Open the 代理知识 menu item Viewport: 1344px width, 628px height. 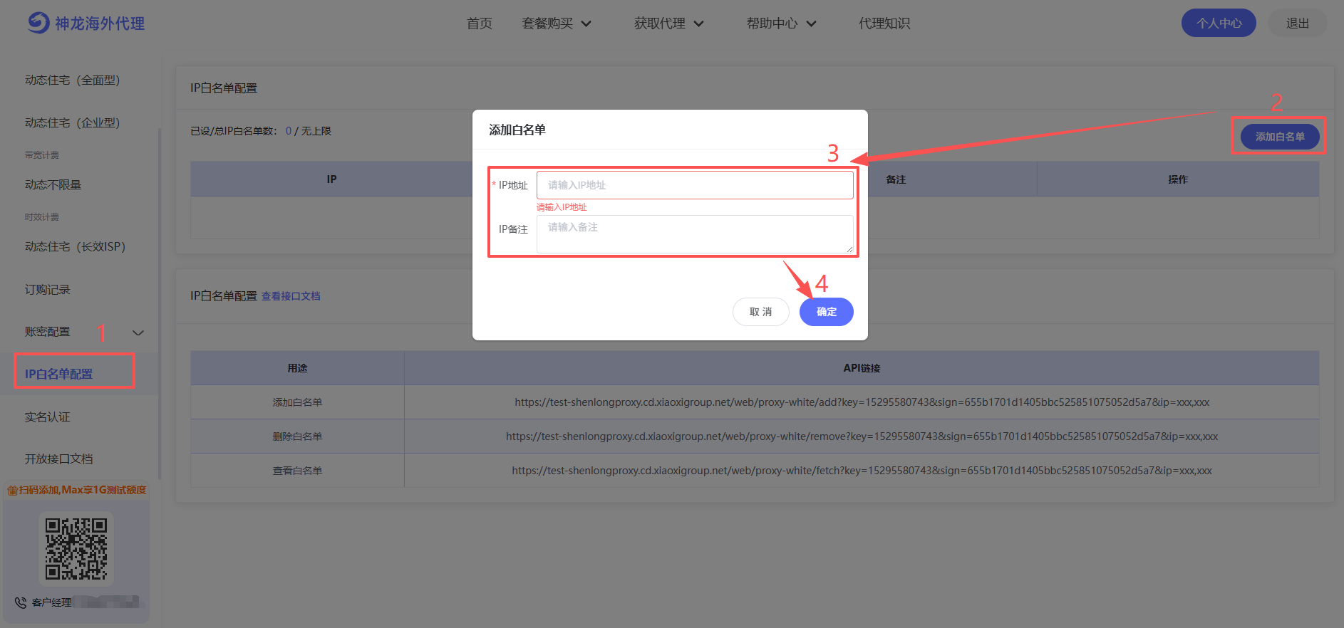pyautogui.click(x=884, y=23)
